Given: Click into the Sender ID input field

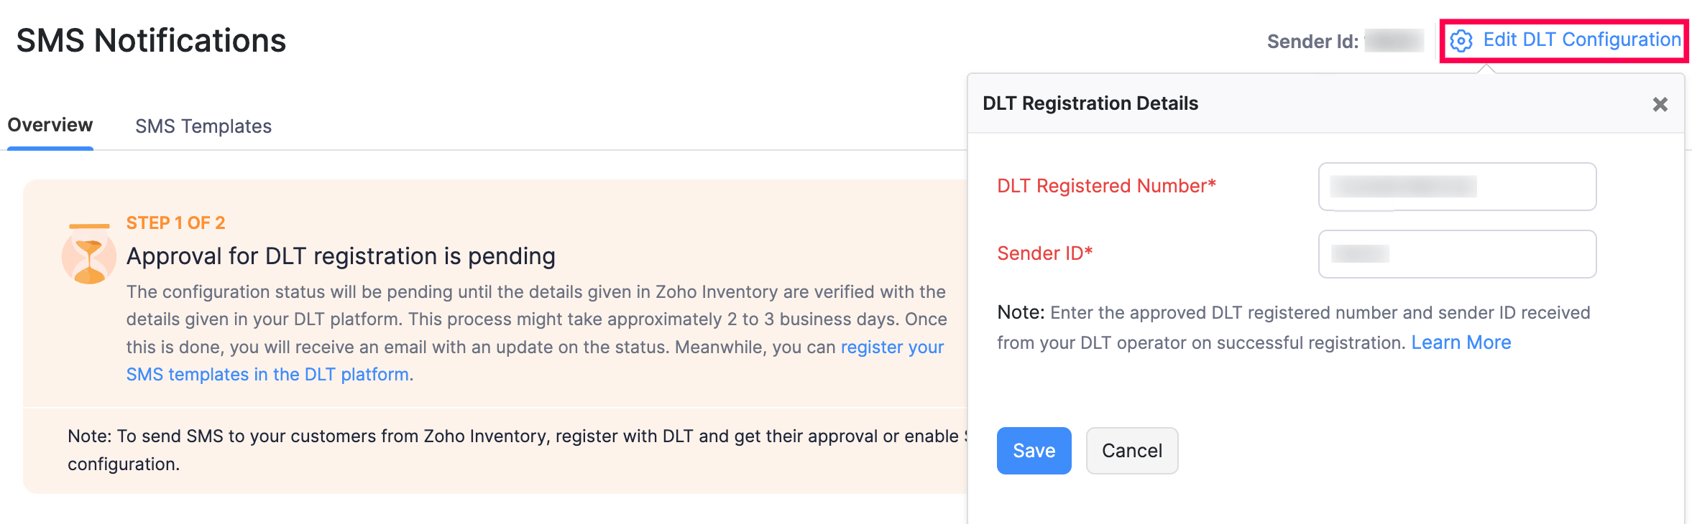Looking at the screenshot, I should tap(1457, 254).
